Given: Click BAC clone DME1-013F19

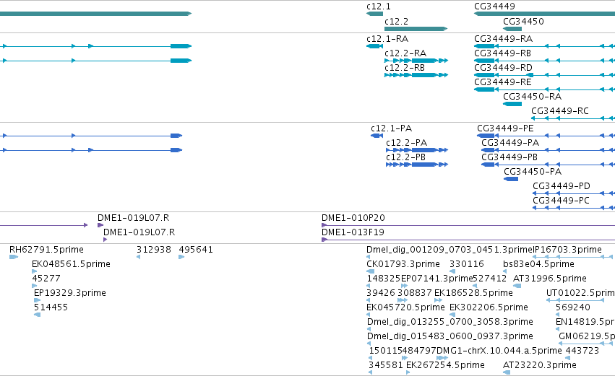Looking at the screenshot, I should (x=468, y=240).
